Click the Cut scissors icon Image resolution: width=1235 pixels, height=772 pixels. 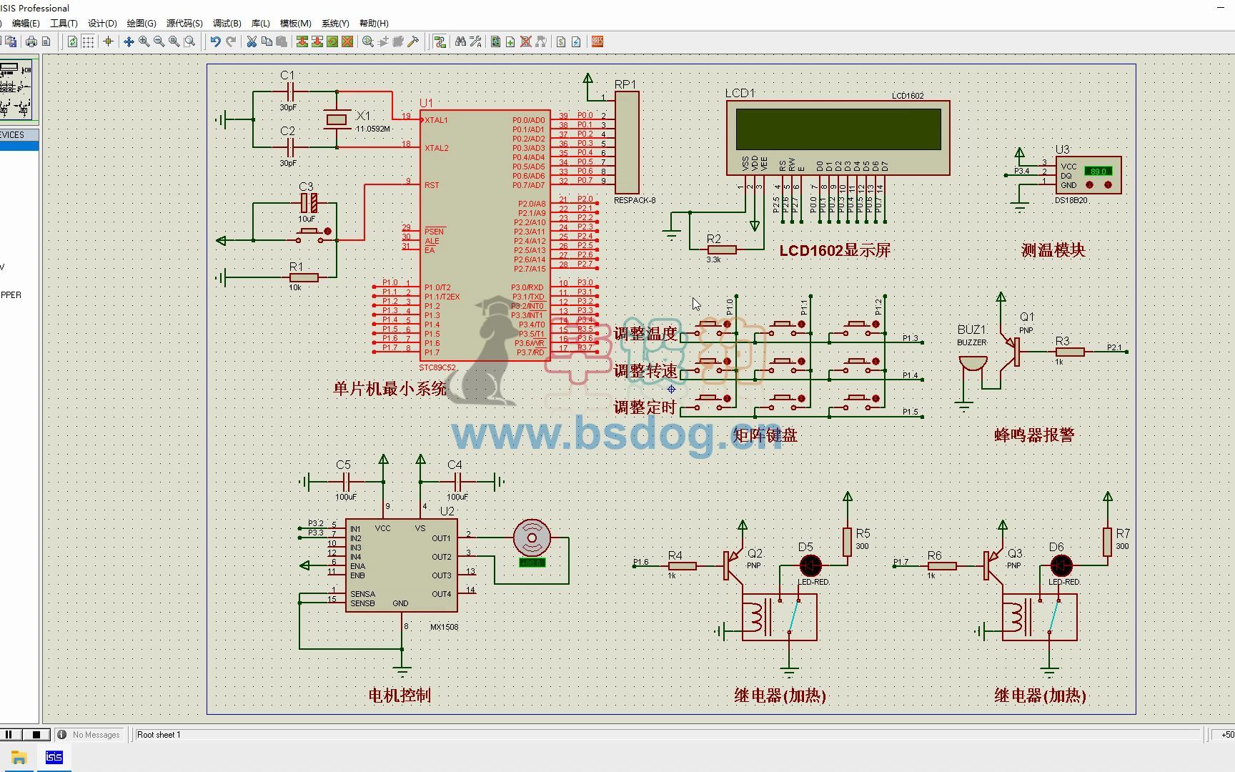(252, 41)
